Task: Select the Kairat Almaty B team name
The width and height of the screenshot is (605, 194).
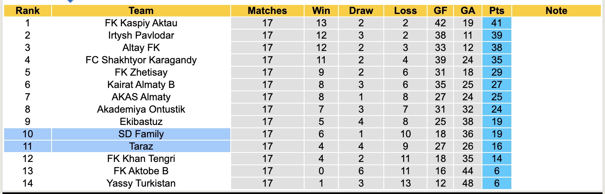Action: tap(141, 85)
